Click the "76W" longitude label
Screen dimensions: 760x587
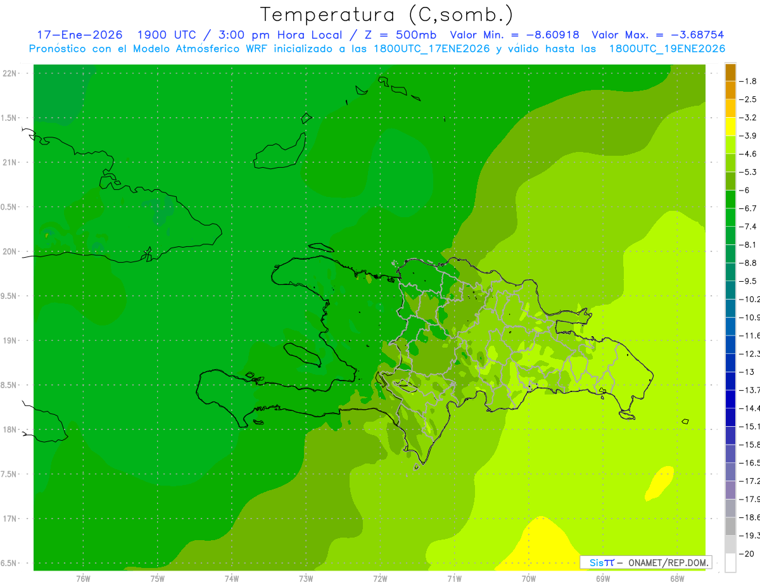pyautogui.click(x=83, y=578)
